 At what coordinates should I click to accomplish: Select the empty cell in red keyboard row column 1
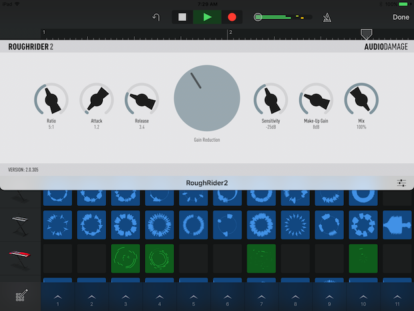click(x=57, y=259)
